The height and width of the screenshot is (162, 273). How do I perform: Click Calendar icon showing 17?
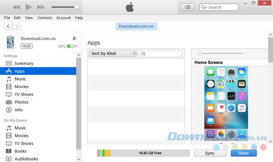221,72
